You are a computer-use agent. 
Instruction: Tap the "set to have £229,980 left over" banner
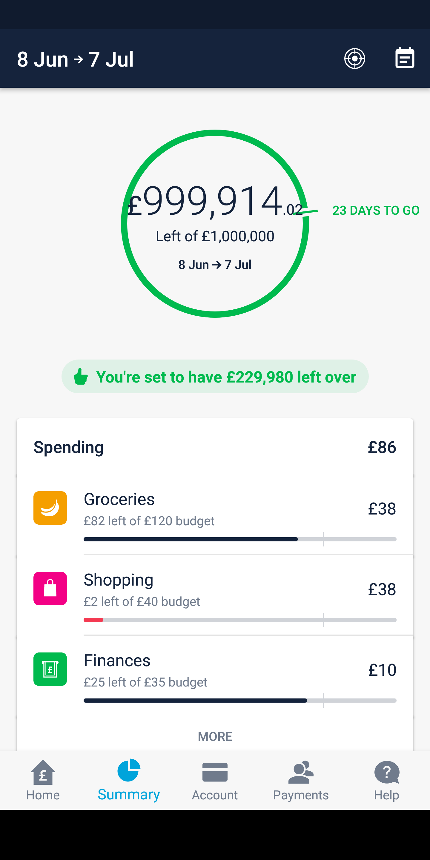[226, 377]
